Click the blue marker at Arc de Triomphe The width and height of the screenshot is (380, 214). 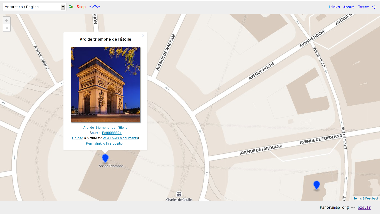point(105,158)
